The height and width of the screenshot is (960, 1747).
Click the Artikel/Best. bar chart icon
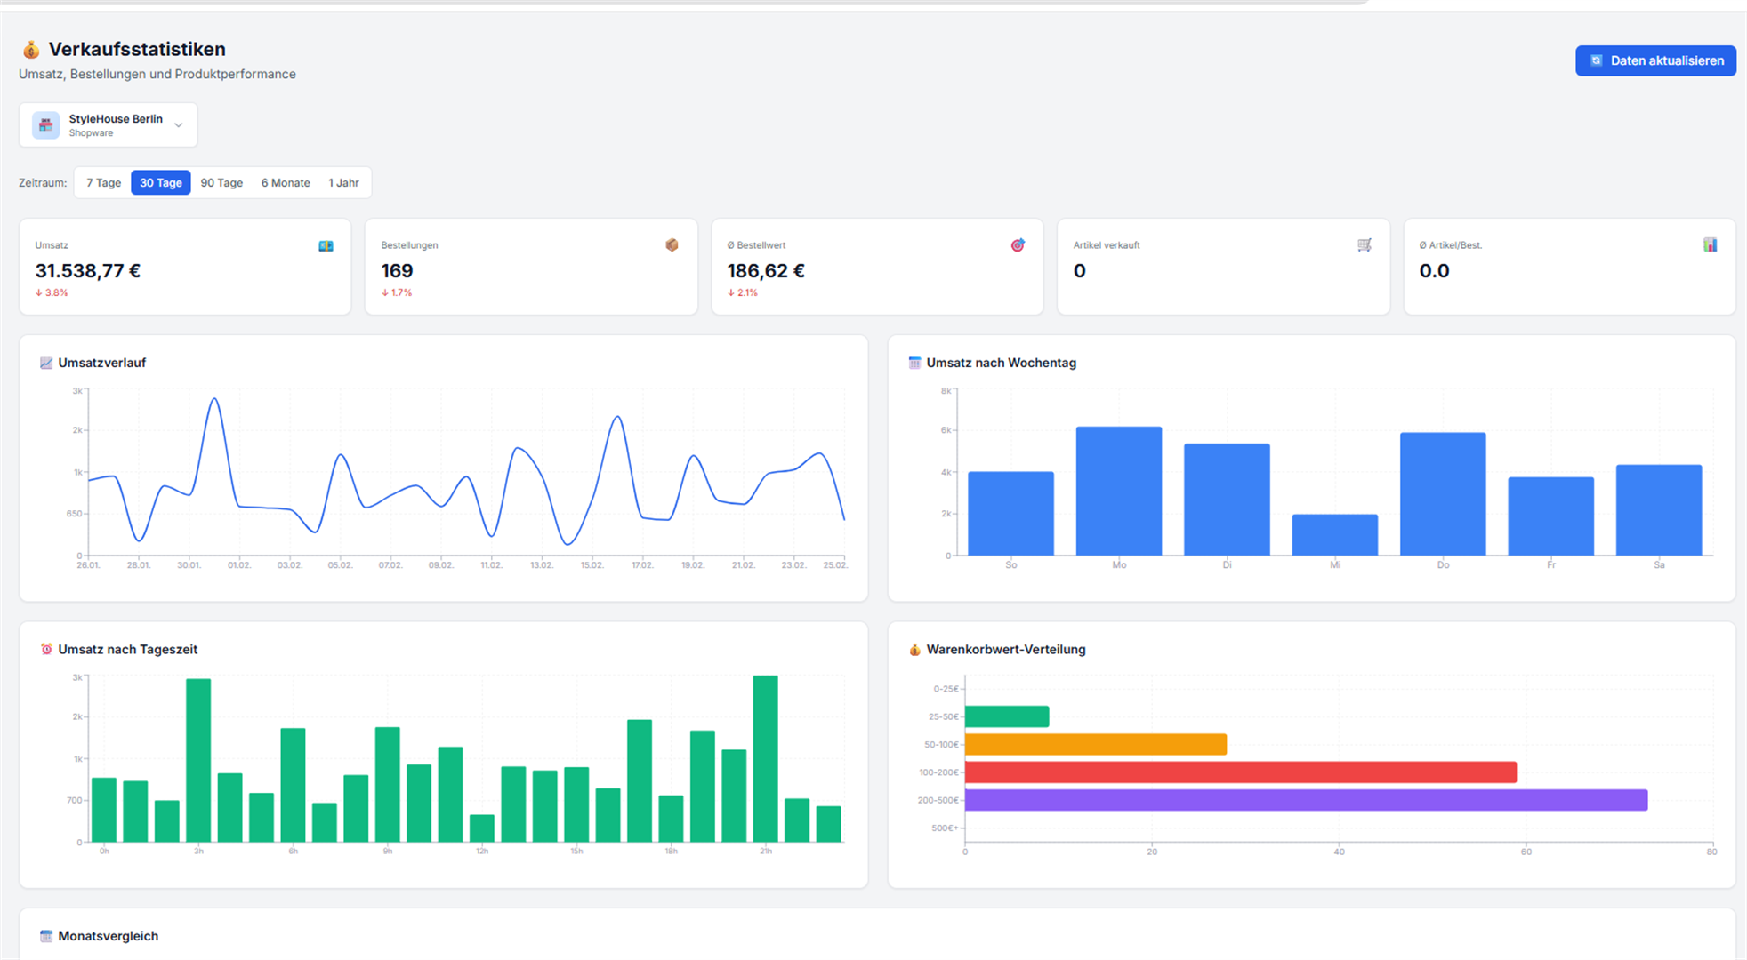1710,245
